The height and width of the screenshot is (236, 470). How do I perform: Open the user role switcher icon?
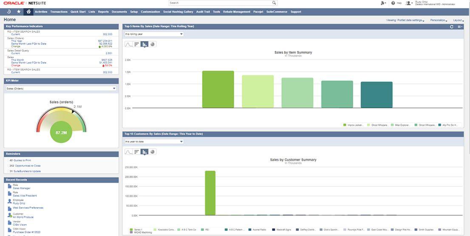[x=409, y=3]
